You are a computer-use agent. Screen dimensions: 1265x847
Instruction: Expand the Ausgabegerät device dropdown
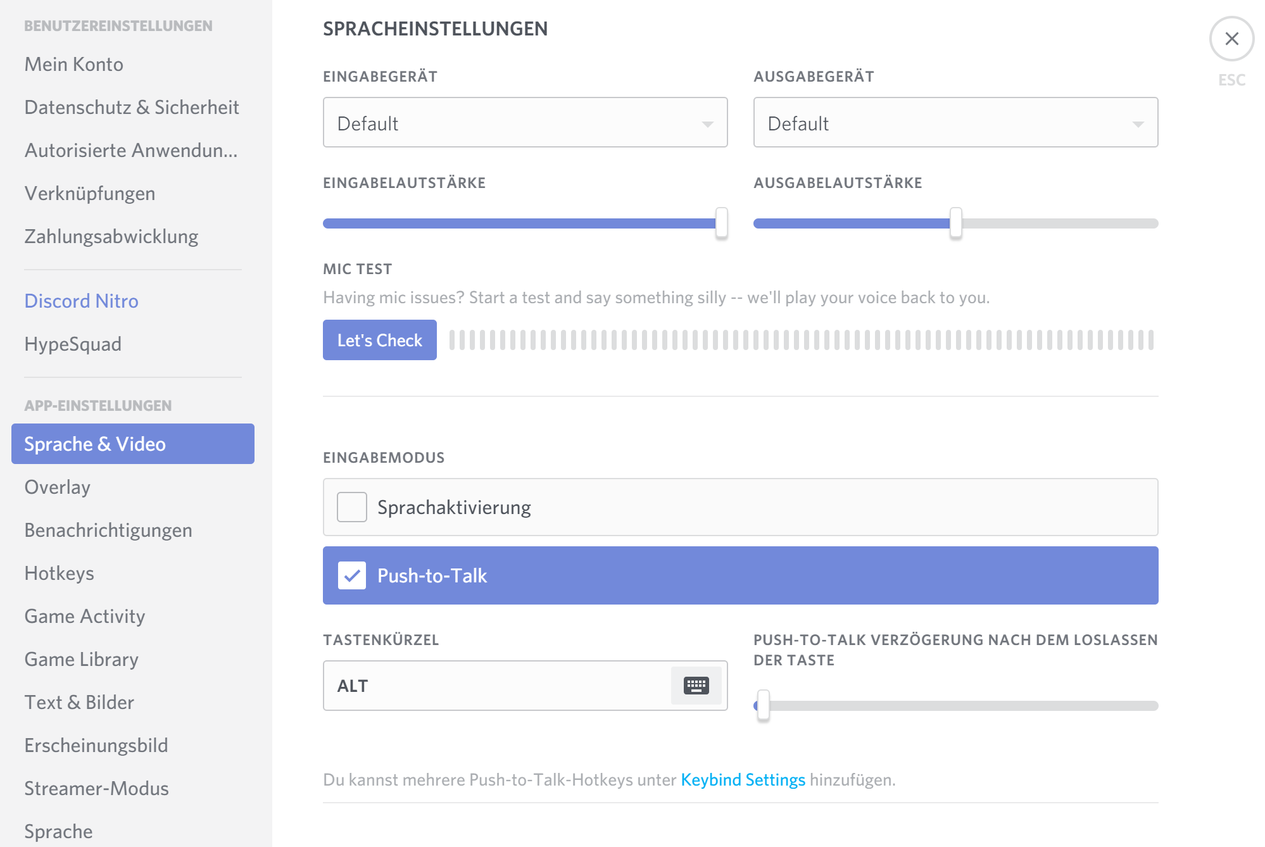tap(955, 123)
